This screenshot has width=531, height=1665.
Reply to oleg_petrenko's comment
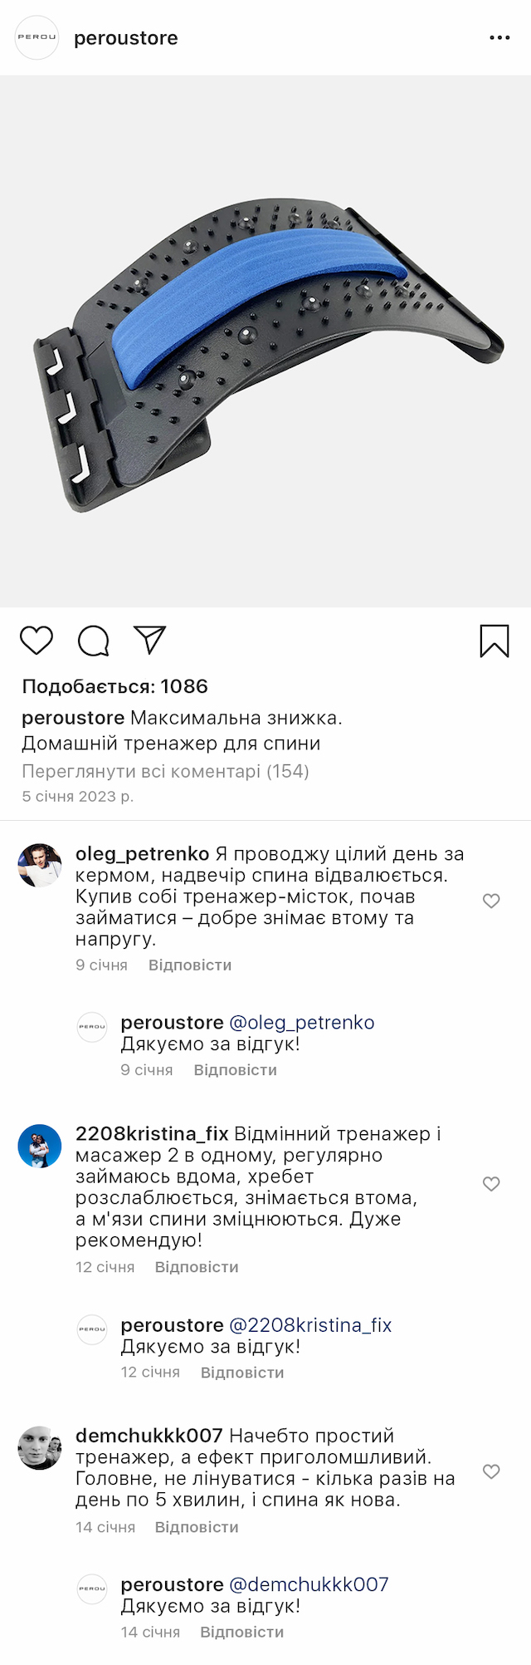[190, 965]
